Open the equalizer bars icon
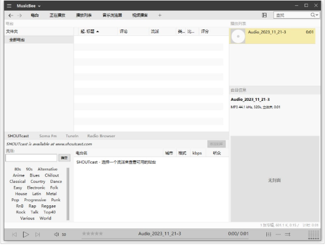This screenshot has height=245, width=325. point(269,234)
